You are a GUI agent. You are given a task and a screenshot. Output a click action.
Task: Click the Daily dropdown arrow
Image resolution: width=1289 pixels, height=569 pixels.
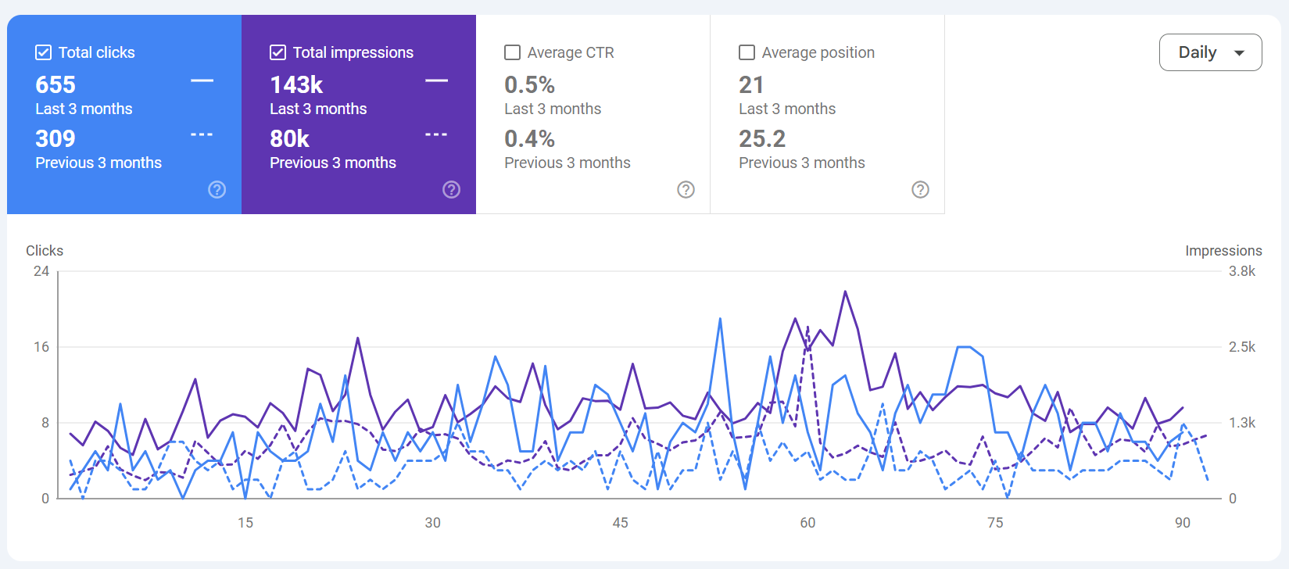[x=1239, y=53]
